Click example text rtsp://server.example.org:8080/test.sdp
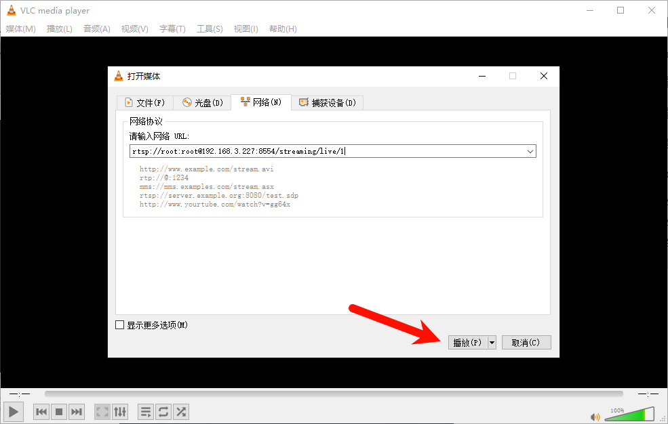The height and width of the screenshot is (424, 668). [x=219, y=196]
